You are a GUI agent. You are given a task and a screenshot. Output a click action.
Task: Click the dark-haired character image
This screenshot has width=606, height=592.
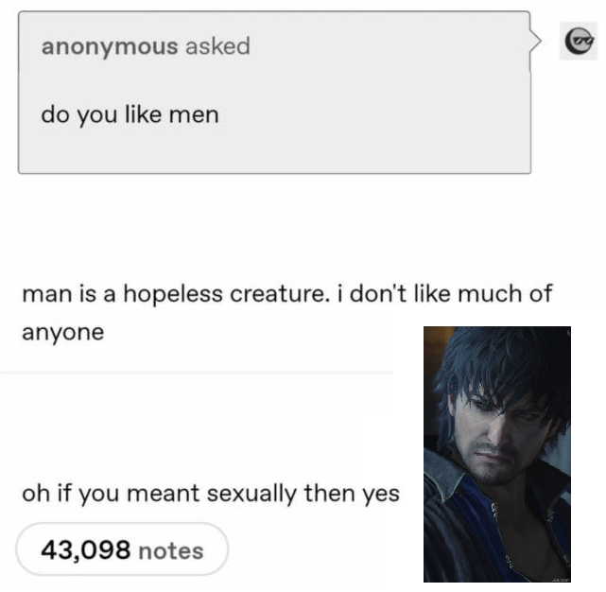(497, 454)
